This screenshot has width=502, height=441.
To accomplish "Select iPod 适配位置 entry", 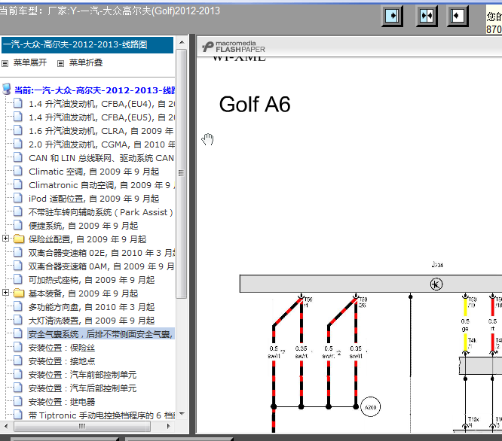I will (x=93, y=199).
